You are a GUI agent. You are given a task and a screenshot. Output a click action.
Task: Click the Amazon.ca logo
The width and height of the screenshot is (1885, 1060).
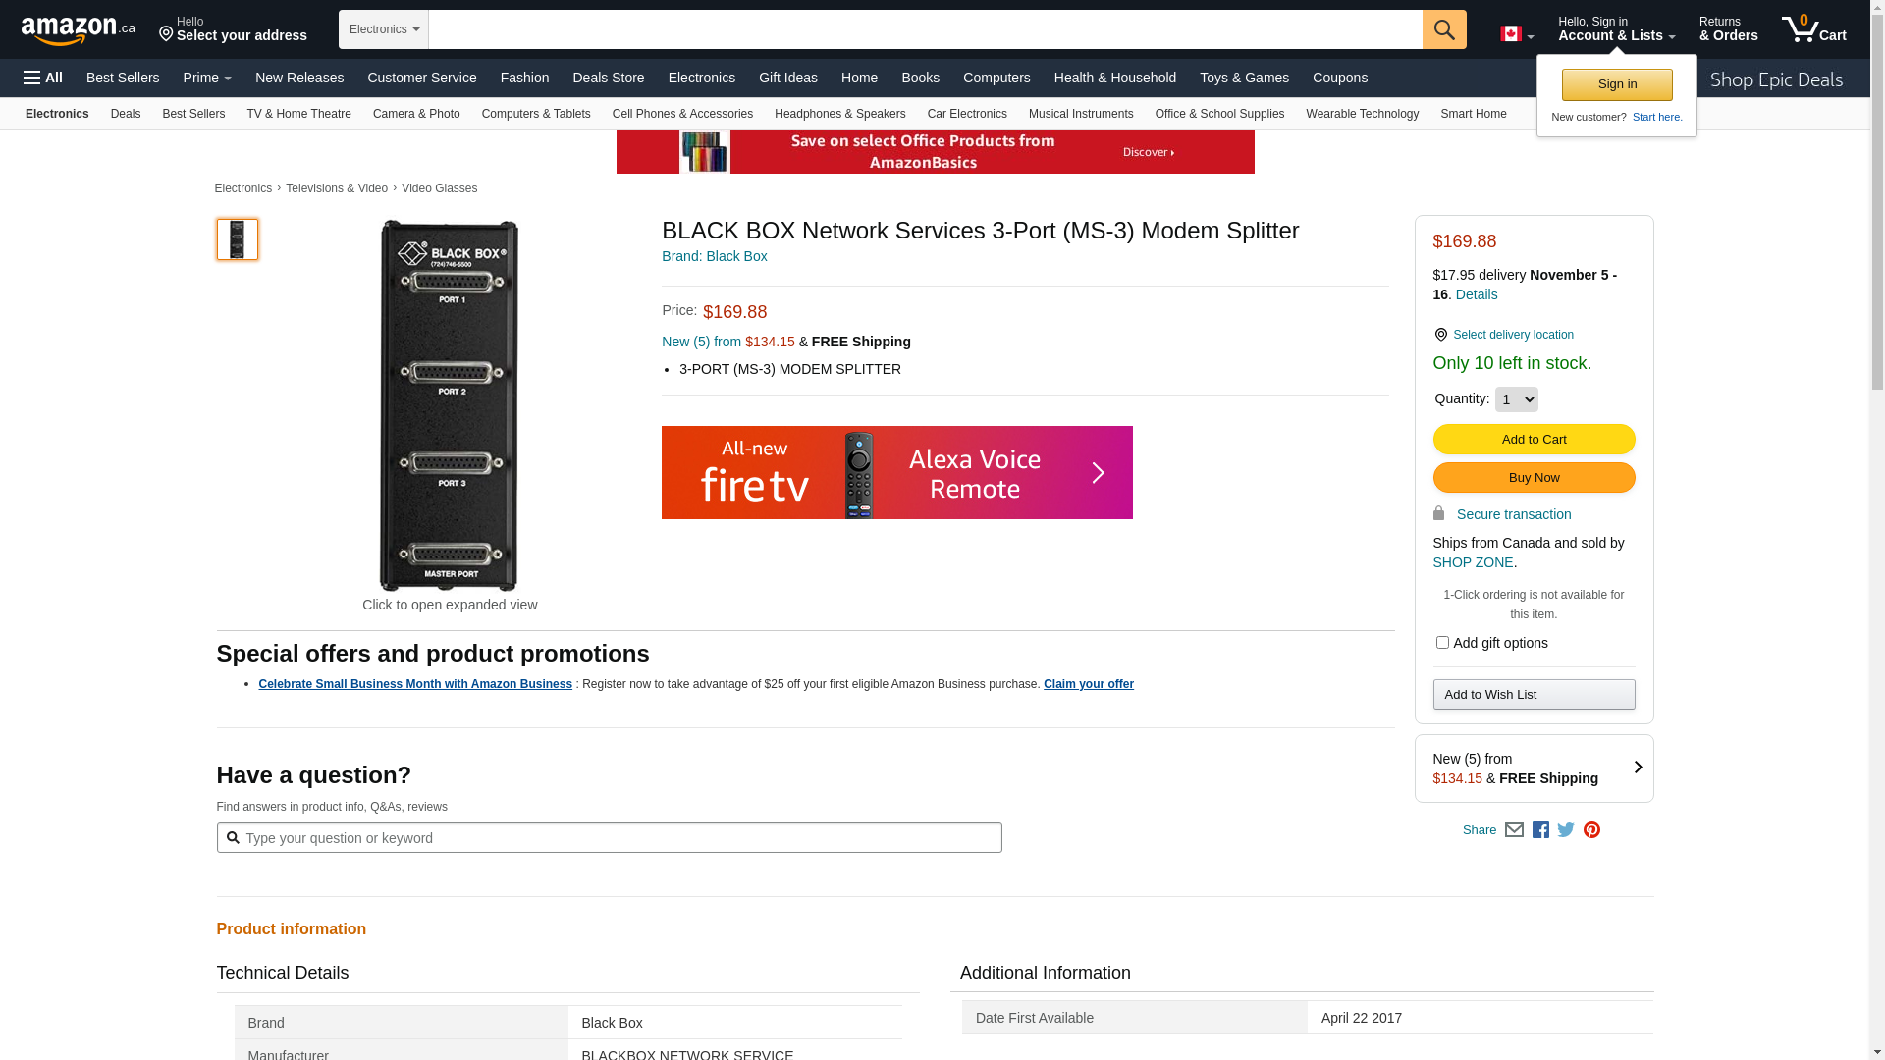(79, 30)
